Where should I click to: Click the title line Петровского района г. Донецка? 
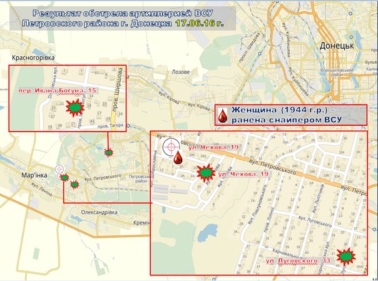click(x=97, y=24)
